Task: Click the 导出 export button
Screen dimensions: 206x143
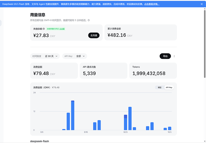Action: pos(165,56)
